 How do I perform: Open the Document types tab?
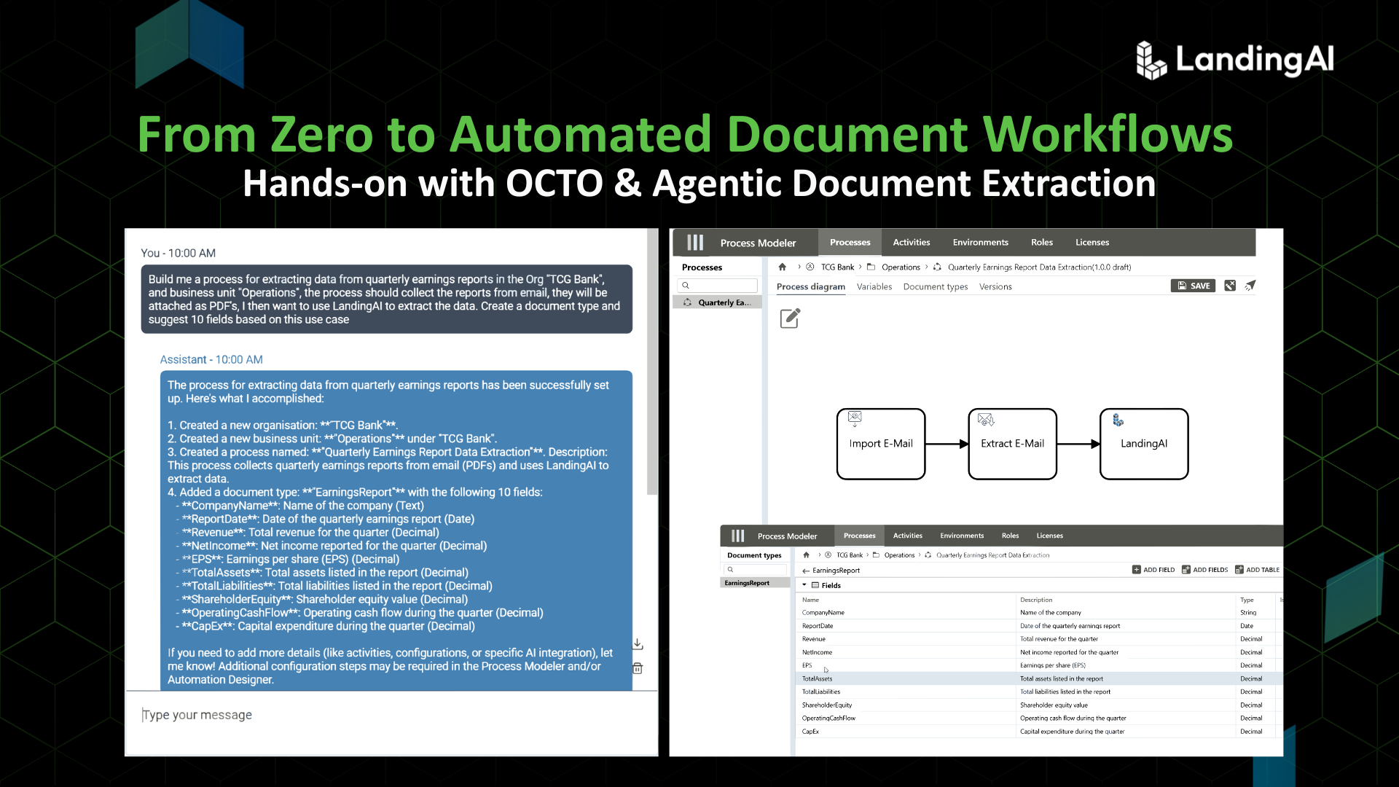tap(935, 286)
